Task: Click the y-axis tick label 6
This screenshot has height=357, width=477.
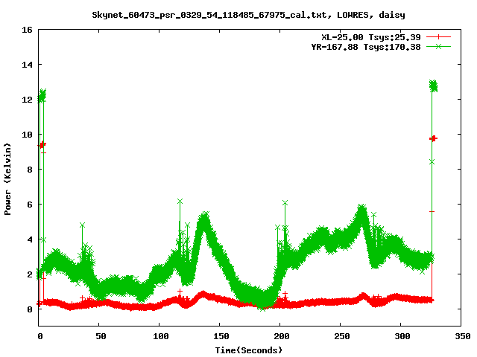Action: [x=30, y=205]
